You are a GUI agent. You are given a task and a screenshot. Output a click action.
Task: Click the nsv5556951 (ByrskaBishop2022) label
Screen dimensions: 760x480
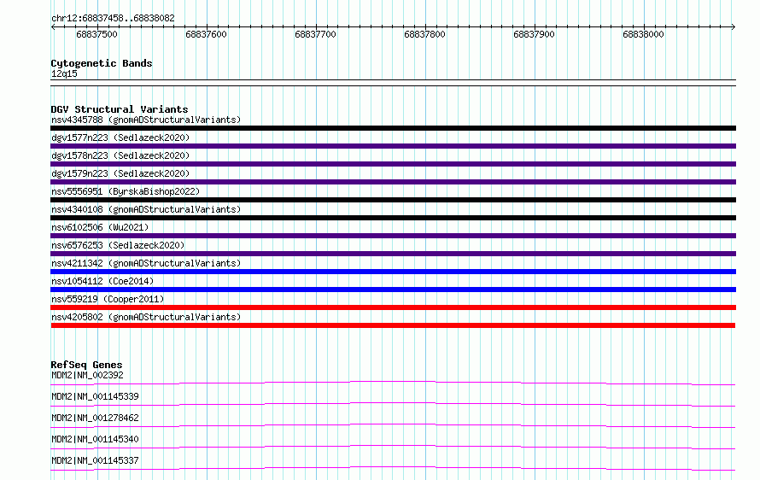coord(126,191)
